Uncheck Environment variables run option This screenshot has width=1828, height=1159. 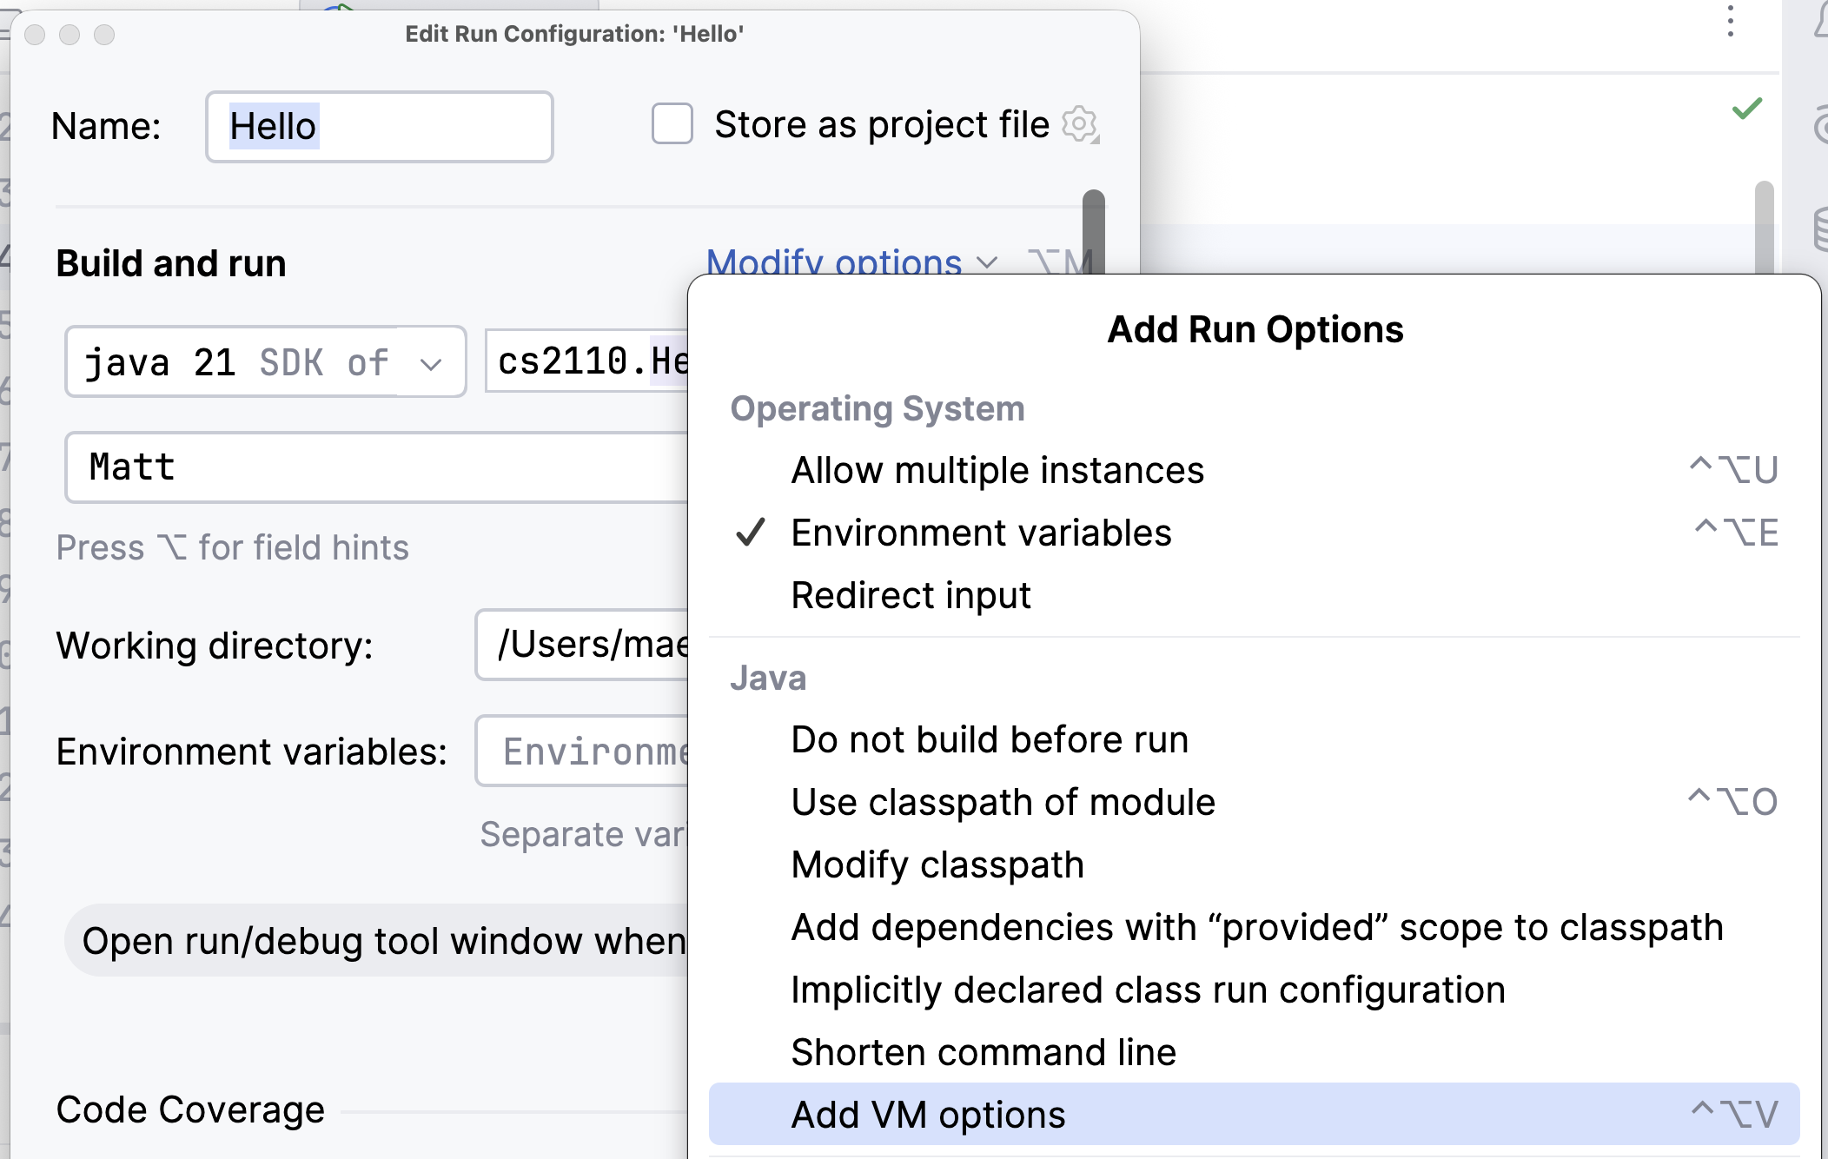click(x=981, y=533)
